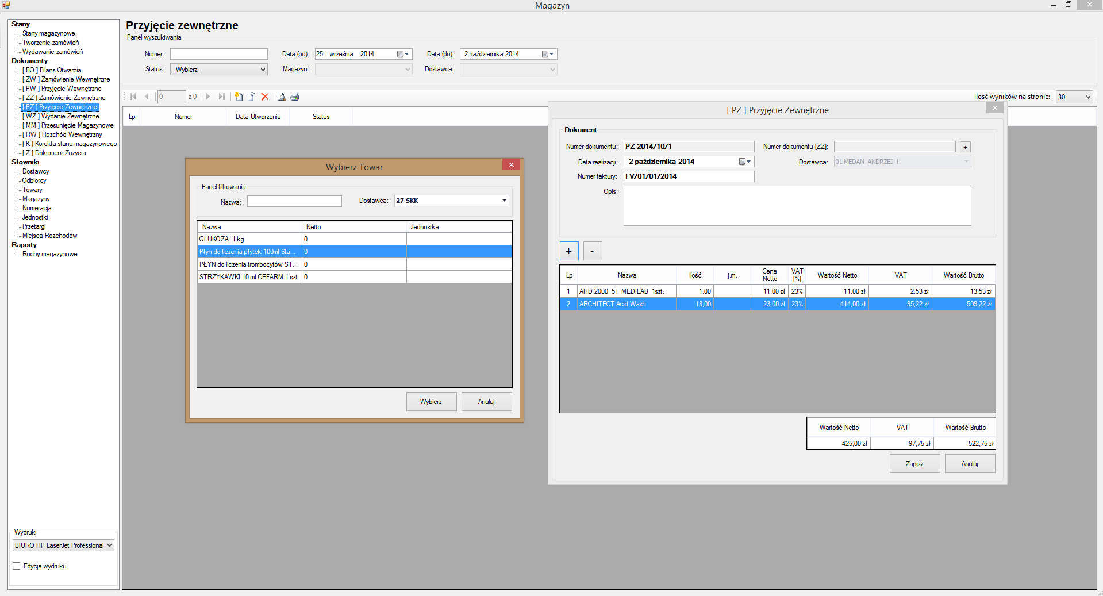
Task: Click the Nazwa filter input field
Action: [294, 202]
